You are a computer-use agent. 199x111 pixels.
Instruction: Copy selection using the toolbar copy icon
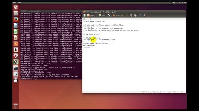pos(131,15)
